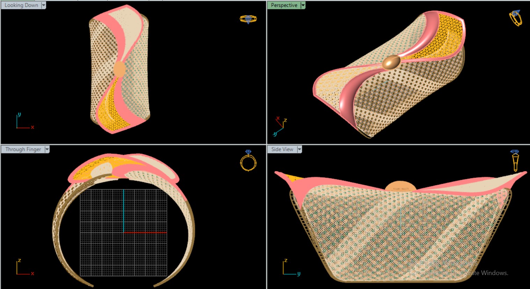
Task: Click the side ring icon in Side View viewport
Action: pyautogui.click(x=515, y=160)
